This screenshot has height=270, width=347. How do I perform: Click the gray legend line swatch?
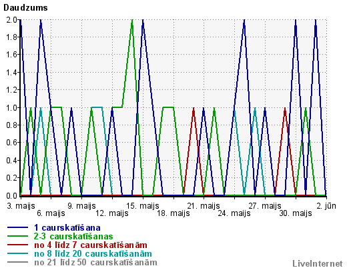tap(18, 262)
